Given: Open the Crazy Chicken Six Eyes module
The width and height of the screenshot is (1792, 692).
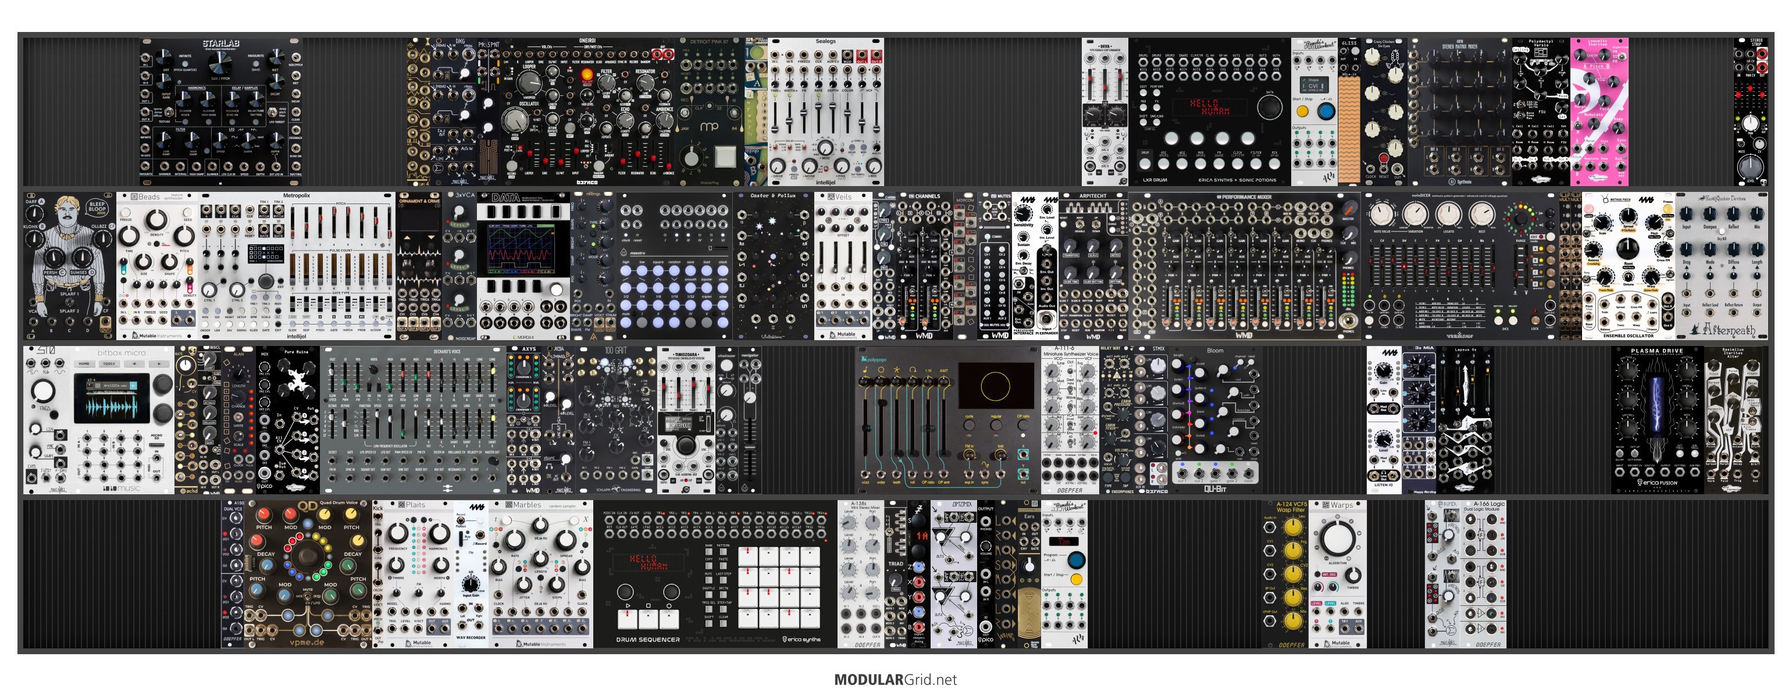Looking at the screenshot, I should point(1384,111).
